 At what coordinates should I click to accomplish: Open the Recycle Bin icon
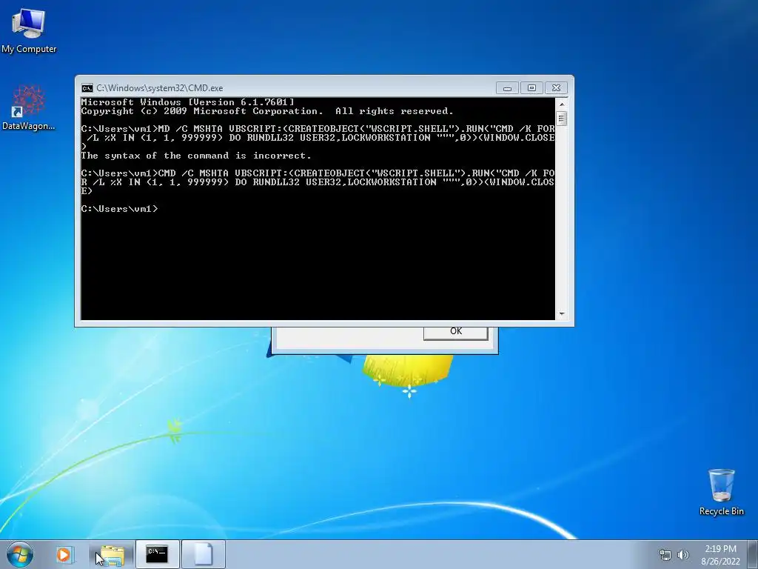(x=721, y=492)
